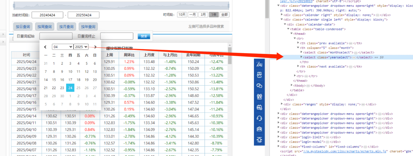Click the 150.24 cell in 去年同期 column
The height and width of the screenshot is (156, 413).
pyautogui.click(x=193, y=62)
